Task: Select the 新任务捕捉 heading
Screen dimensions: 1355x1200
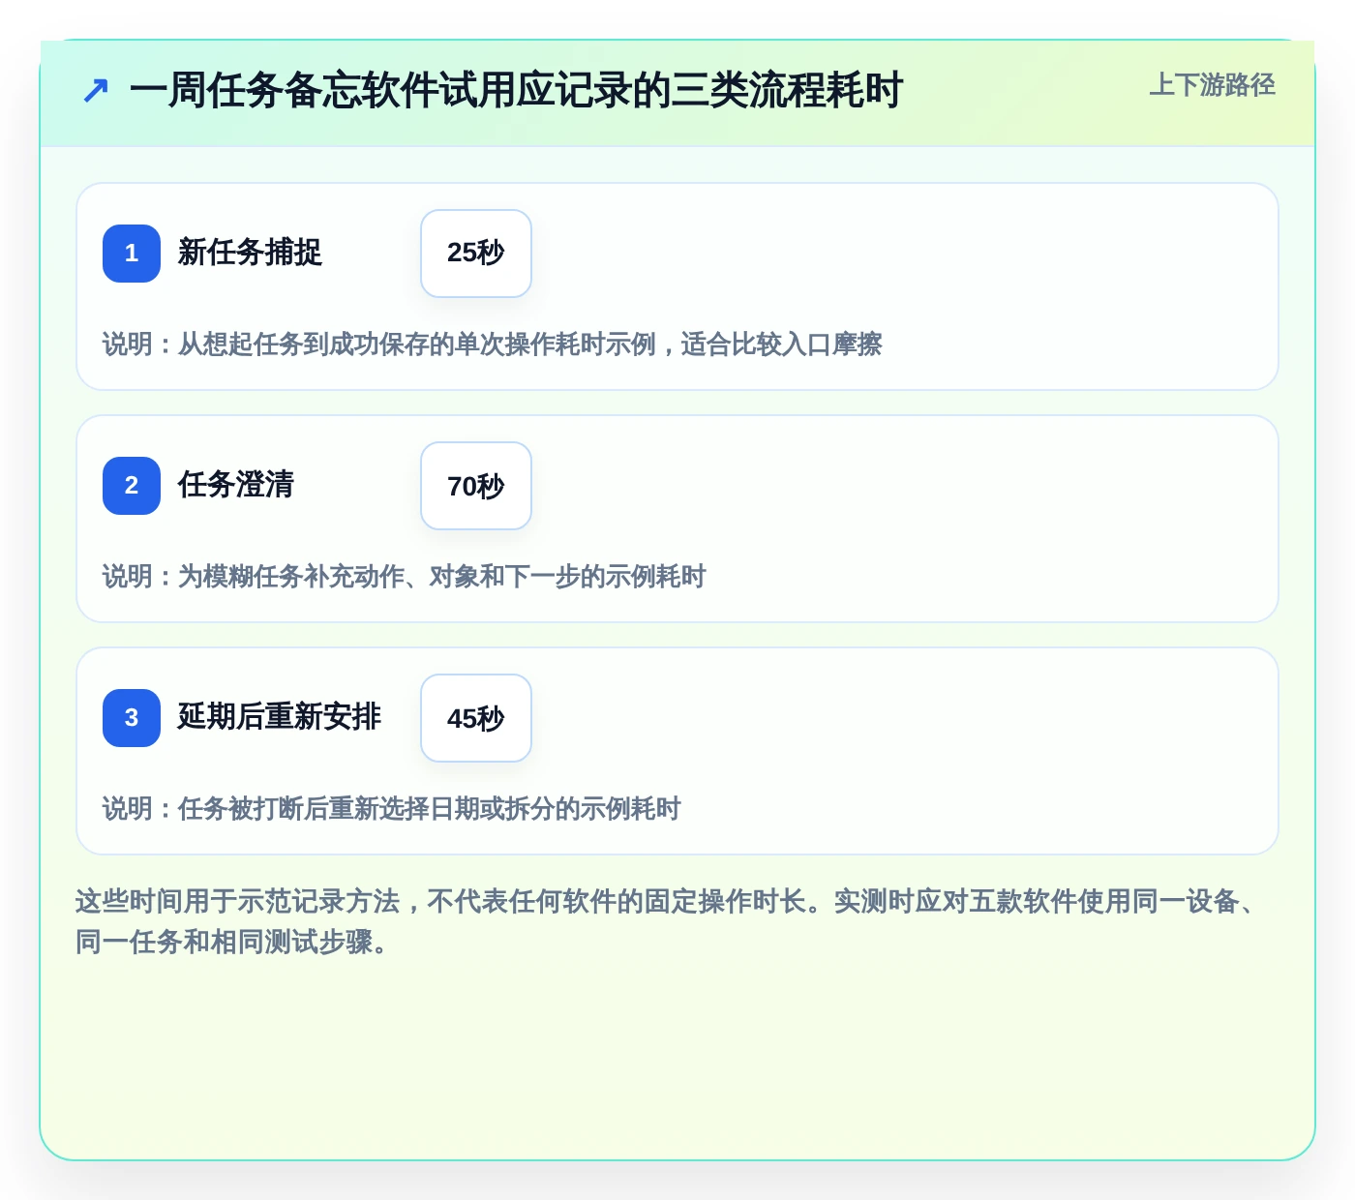Action: pyautogui.click(x=250, y=253)
